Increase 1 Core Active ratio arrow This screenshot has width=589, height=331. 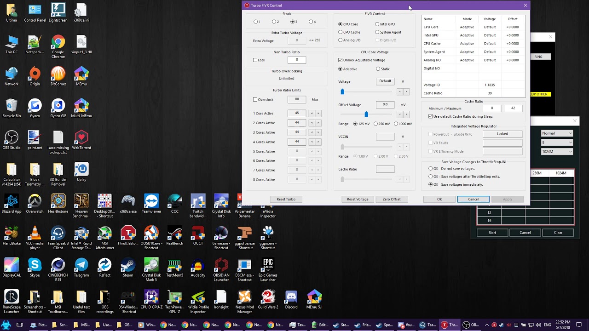[x=318, y=114]
